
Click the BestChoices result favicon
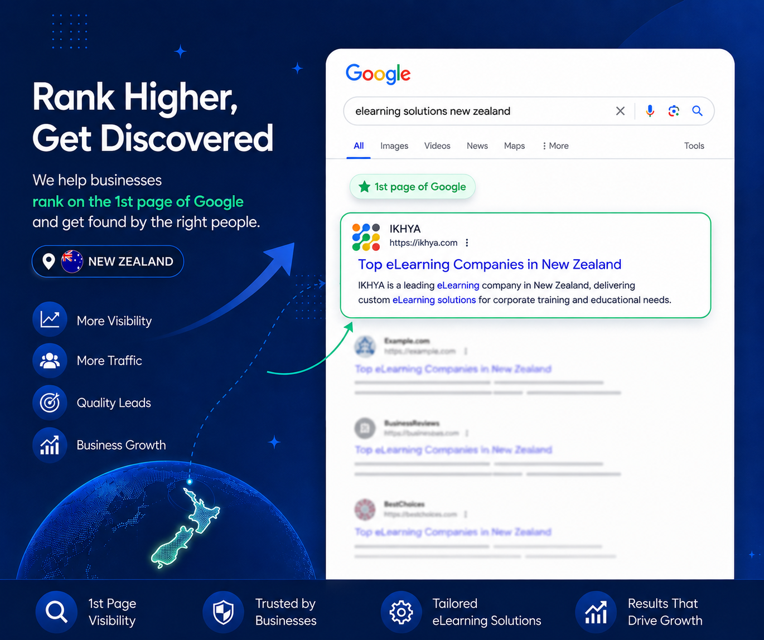pyautogui.click(x=365, y=510)
